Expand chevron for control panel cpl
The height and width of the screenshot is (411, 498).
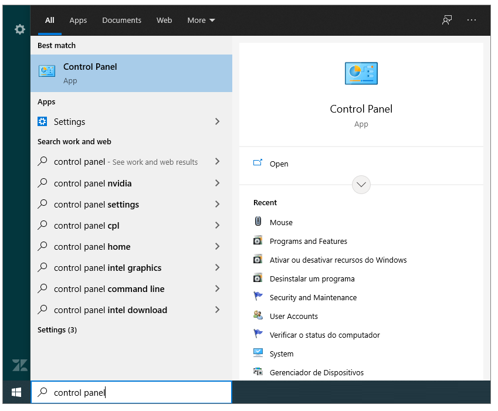click(217, 225)
